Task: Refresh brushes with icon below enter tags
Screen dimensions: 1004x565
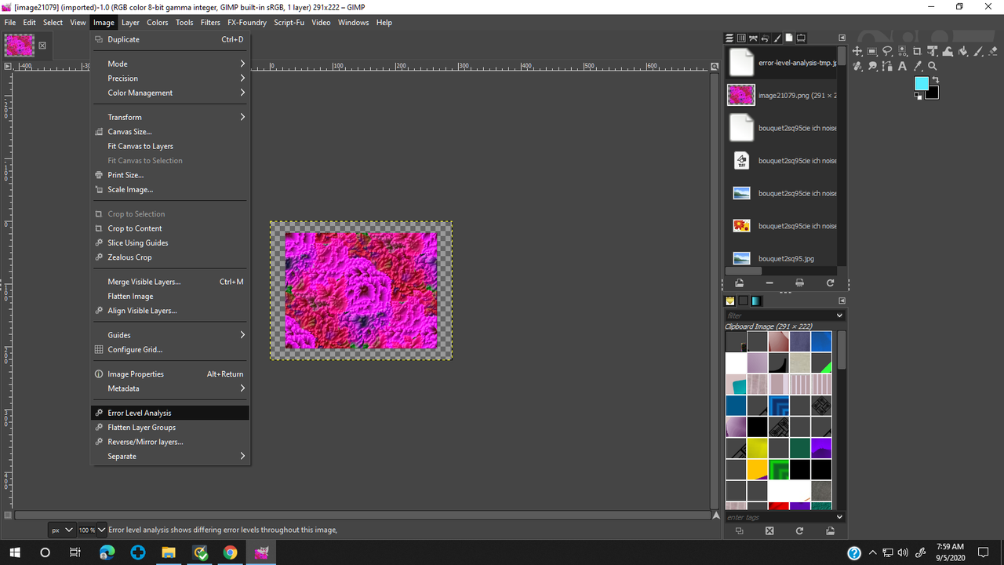Action: pyautogui.click(x=799, y=530)
